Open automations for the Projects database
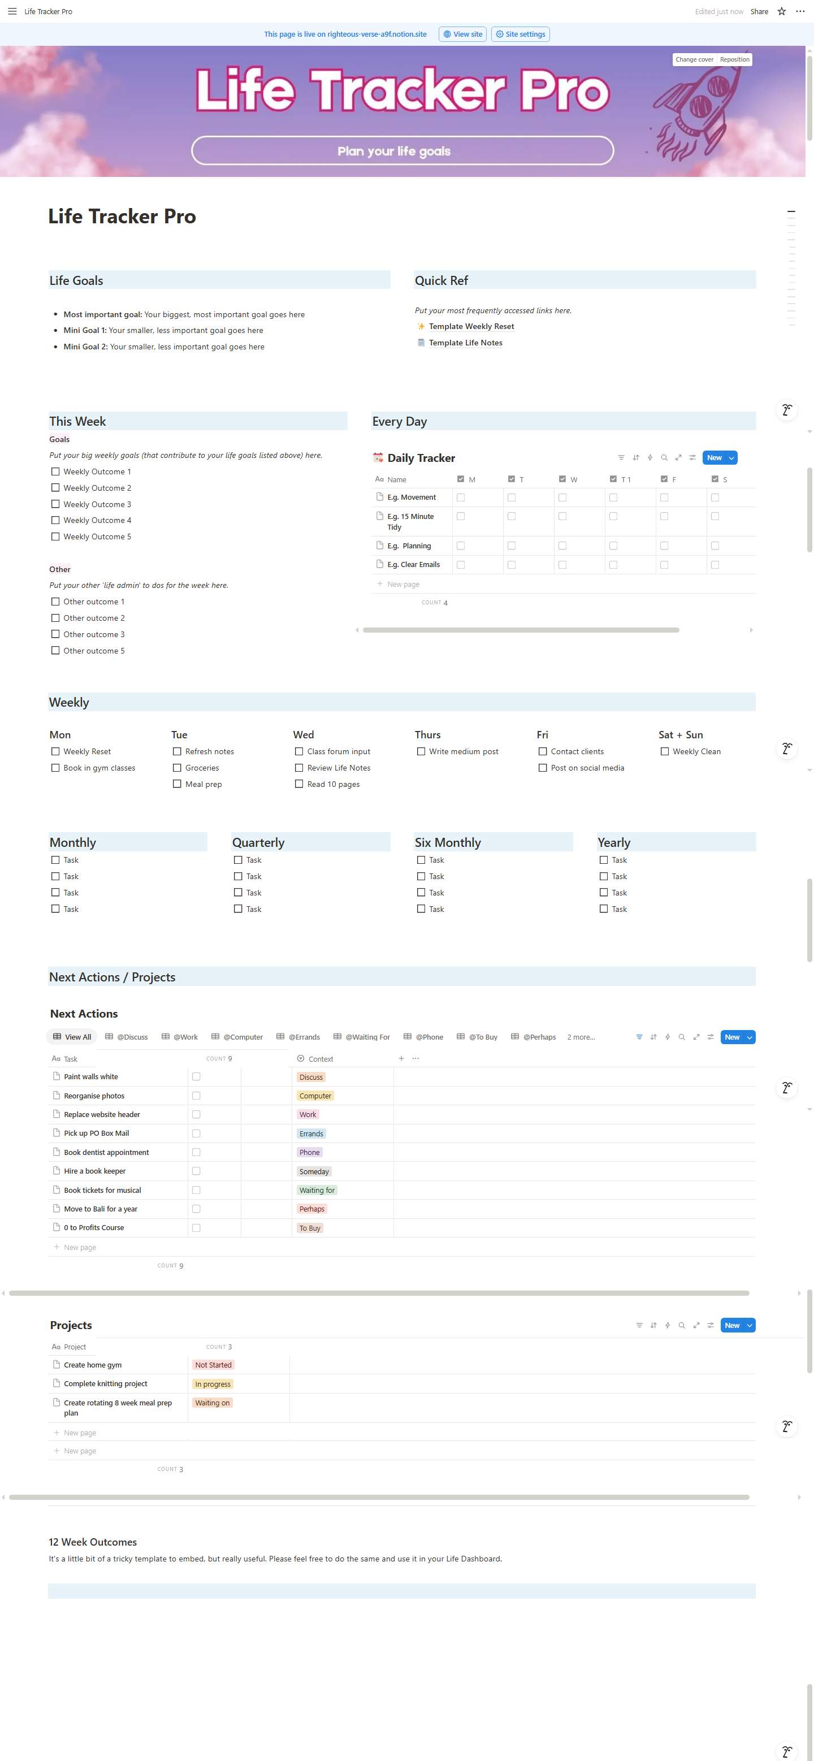Image resolution: width=814 pixels, height=1761 pixels. (x=667, y=1325)
